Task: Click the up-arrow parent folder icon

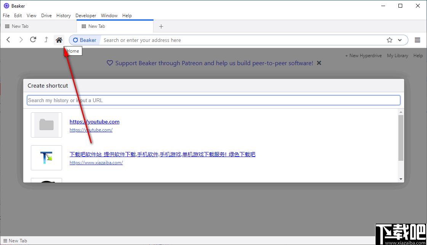Action: click(46, 40)
